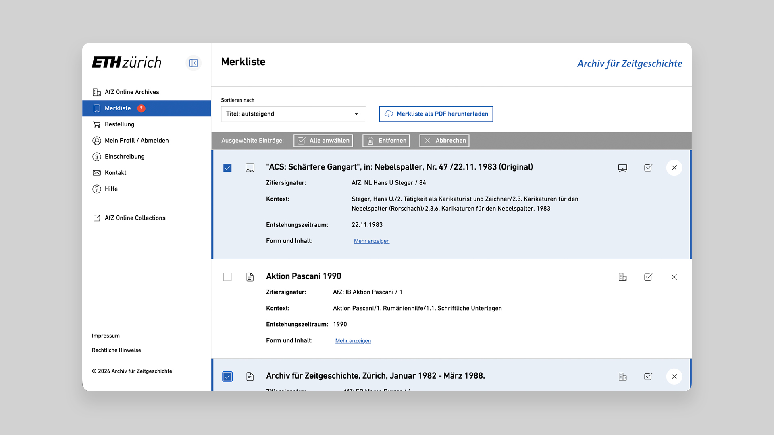The width and height of the screenshot is (774, 435).
Task: Uncheck the ACS Schärfere Gangart entry checkbox
Action: point(227,168)
